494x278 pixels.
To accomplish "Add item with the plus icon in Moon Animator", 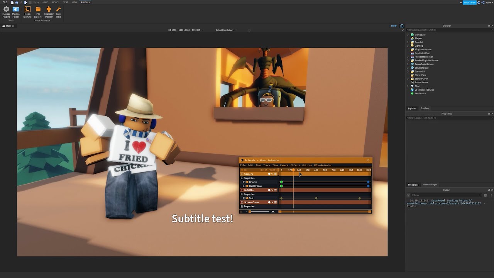I will pos(242,170).
